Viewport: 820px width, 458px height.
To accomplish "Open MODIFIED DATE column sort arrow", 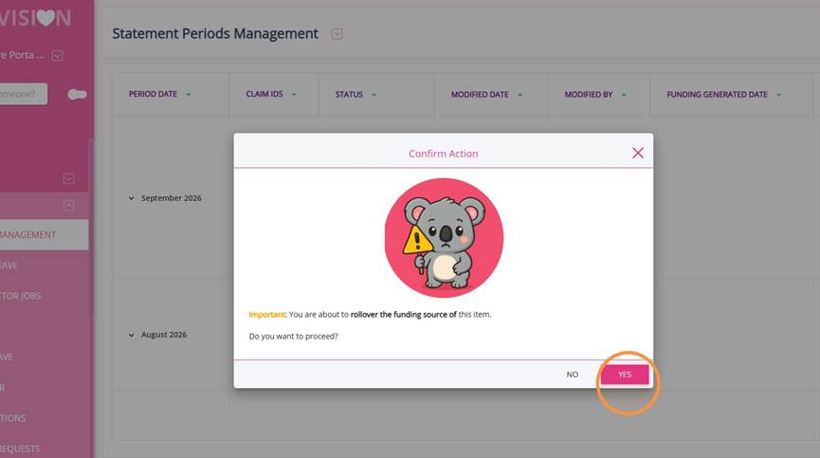I will 519,95.
